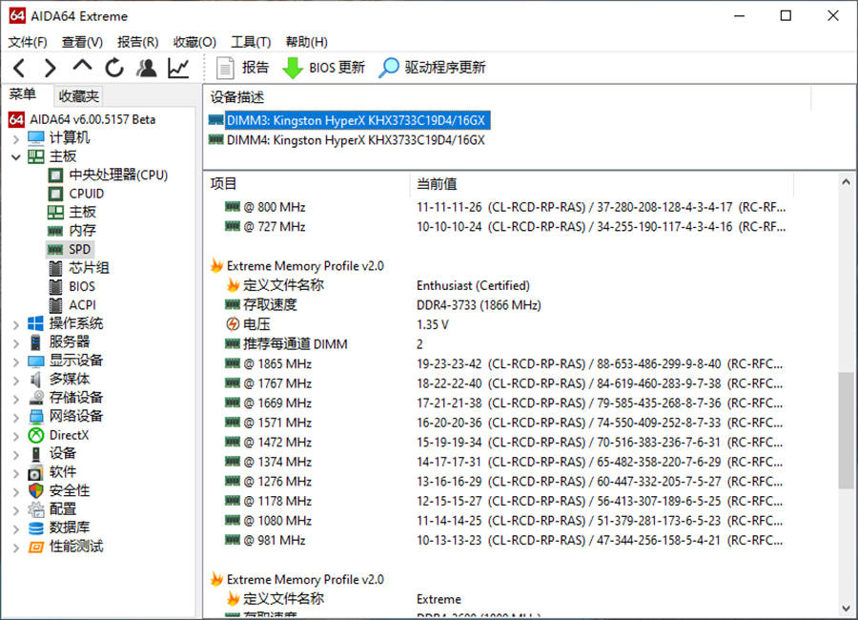Expand the 计算机 tree node
858x620 pixels.
pyautogui.click(x=16, y=138)
